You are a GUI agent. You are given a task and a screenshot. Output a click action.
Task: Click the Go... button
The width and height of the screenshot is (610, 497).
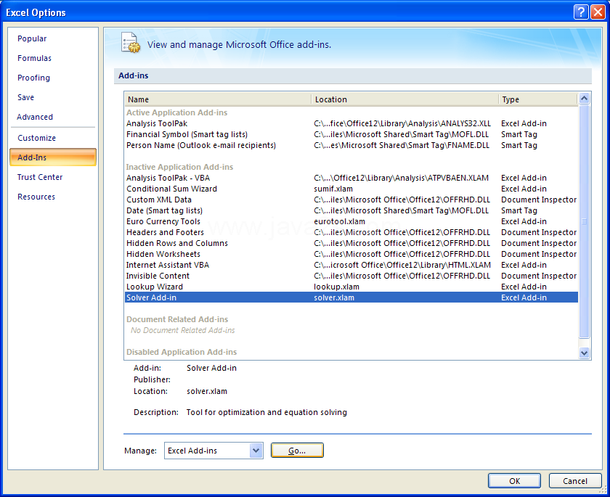pos(297,451)
